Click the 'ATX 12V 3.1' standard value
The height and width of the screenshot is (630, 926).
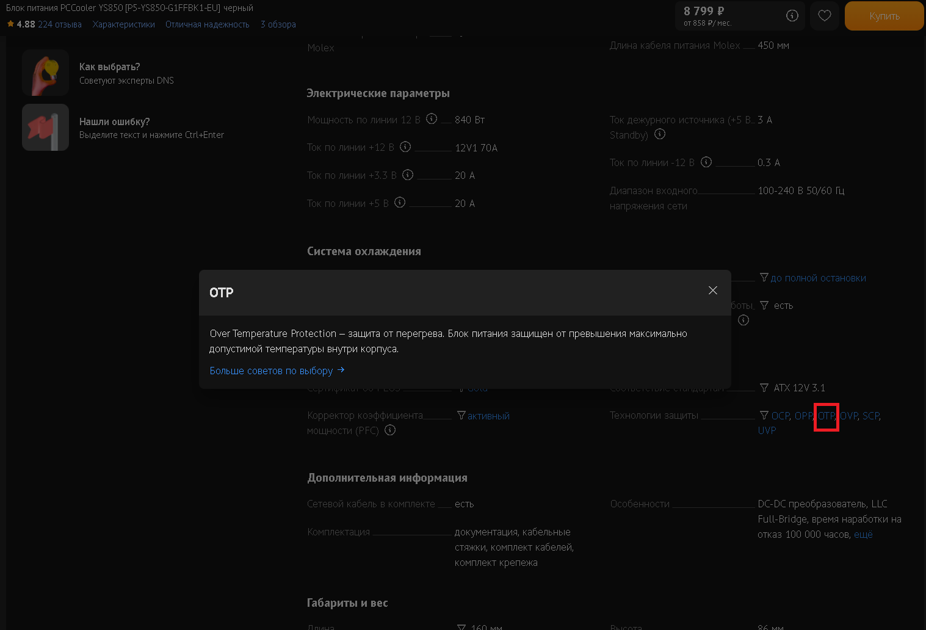pos(800,388)
